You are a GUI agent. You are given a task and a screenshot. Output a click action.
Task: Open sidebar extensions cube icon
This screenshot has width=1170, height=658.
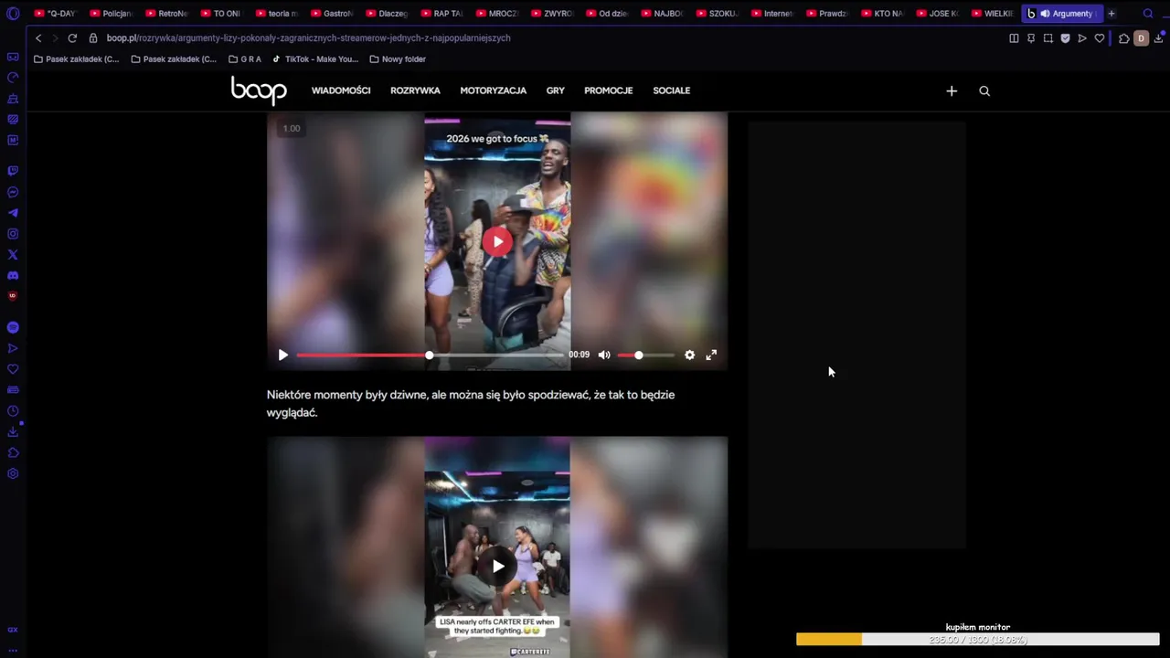click(x=13, y=452)
